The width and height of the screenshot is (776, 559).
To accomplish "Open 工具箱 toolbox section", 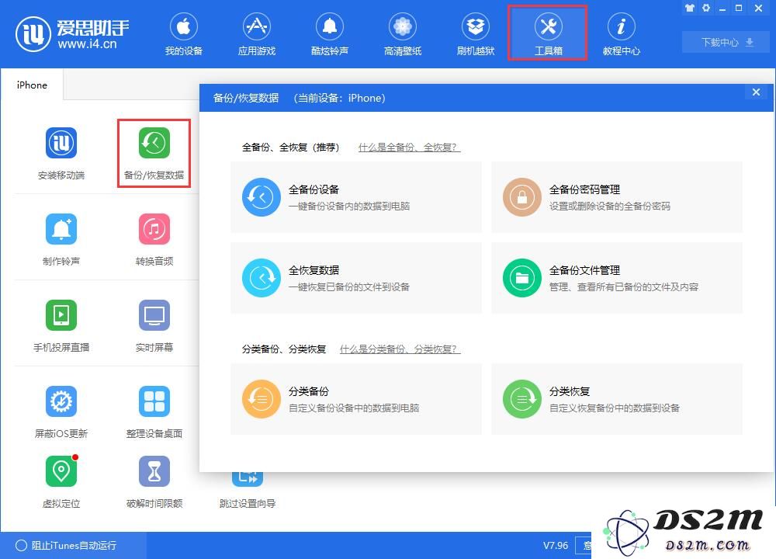I will click(x=548, y=33).
